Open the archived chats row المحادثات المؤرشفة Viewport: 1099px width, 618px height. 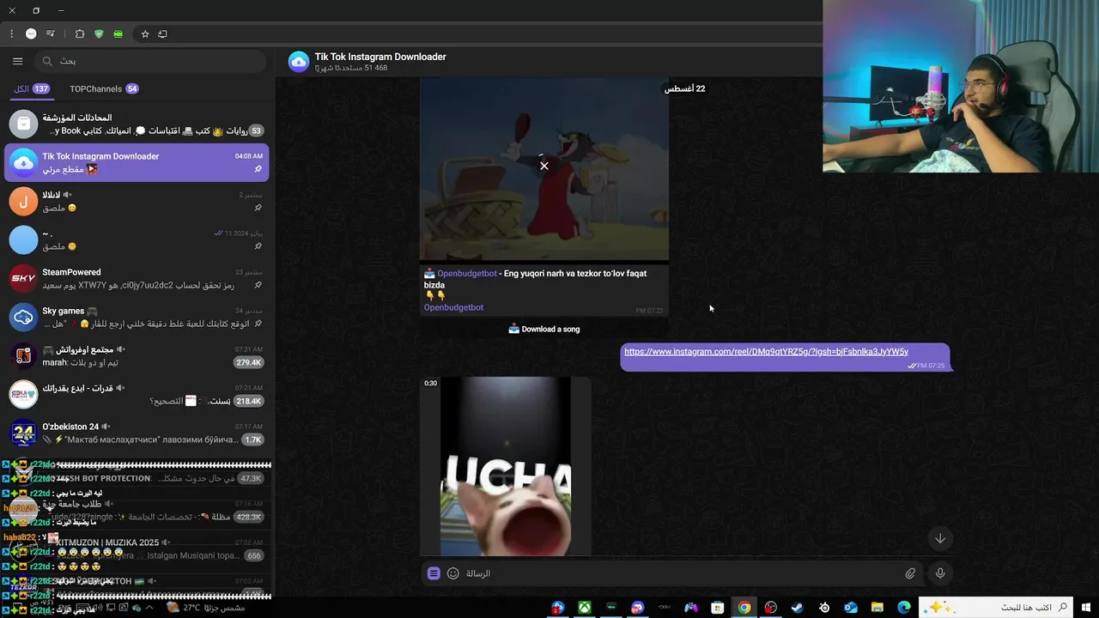click(x=137, y=124)
